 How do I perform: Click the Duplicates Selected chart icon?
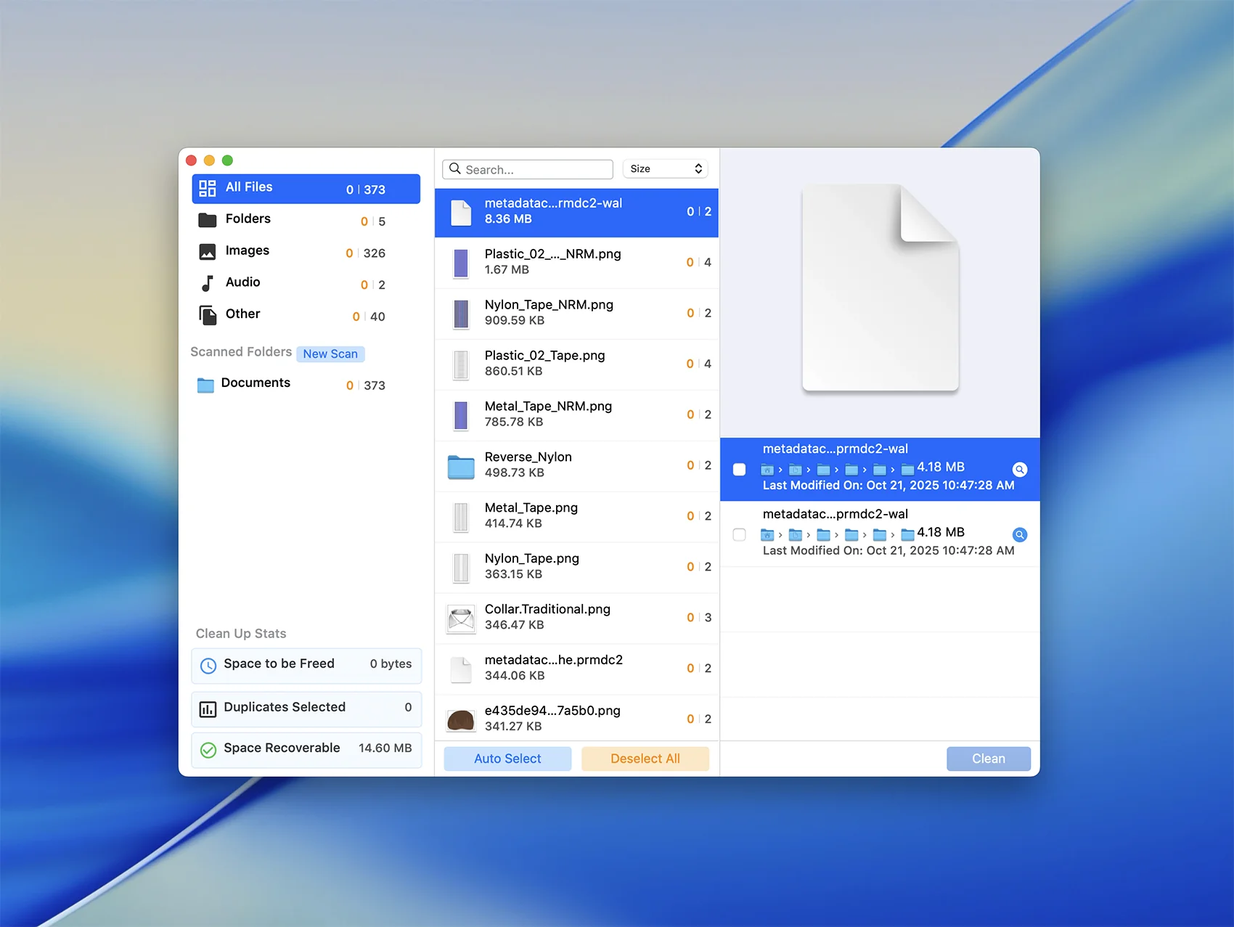click(x=208, y=709)
